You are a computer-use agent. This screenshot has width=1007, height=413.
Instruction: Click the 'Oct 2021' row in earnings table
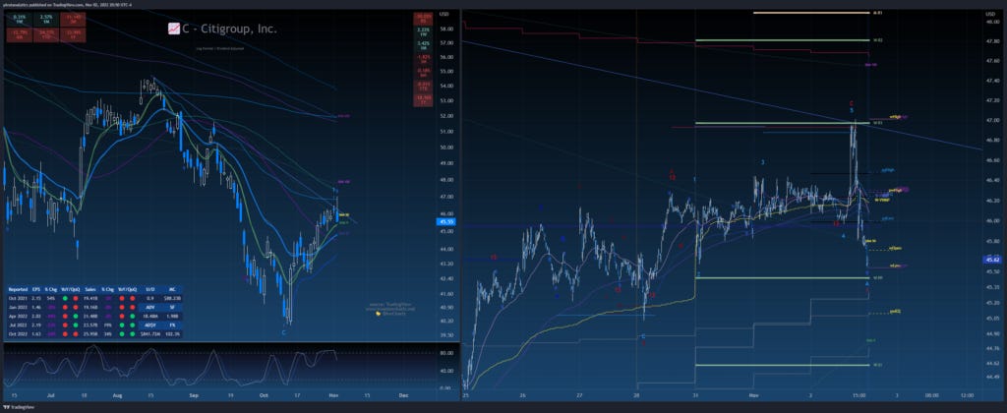94,299
